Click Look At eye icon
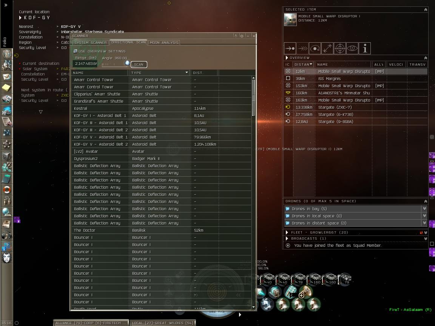435x326 pixels. (x=352, y=49)
